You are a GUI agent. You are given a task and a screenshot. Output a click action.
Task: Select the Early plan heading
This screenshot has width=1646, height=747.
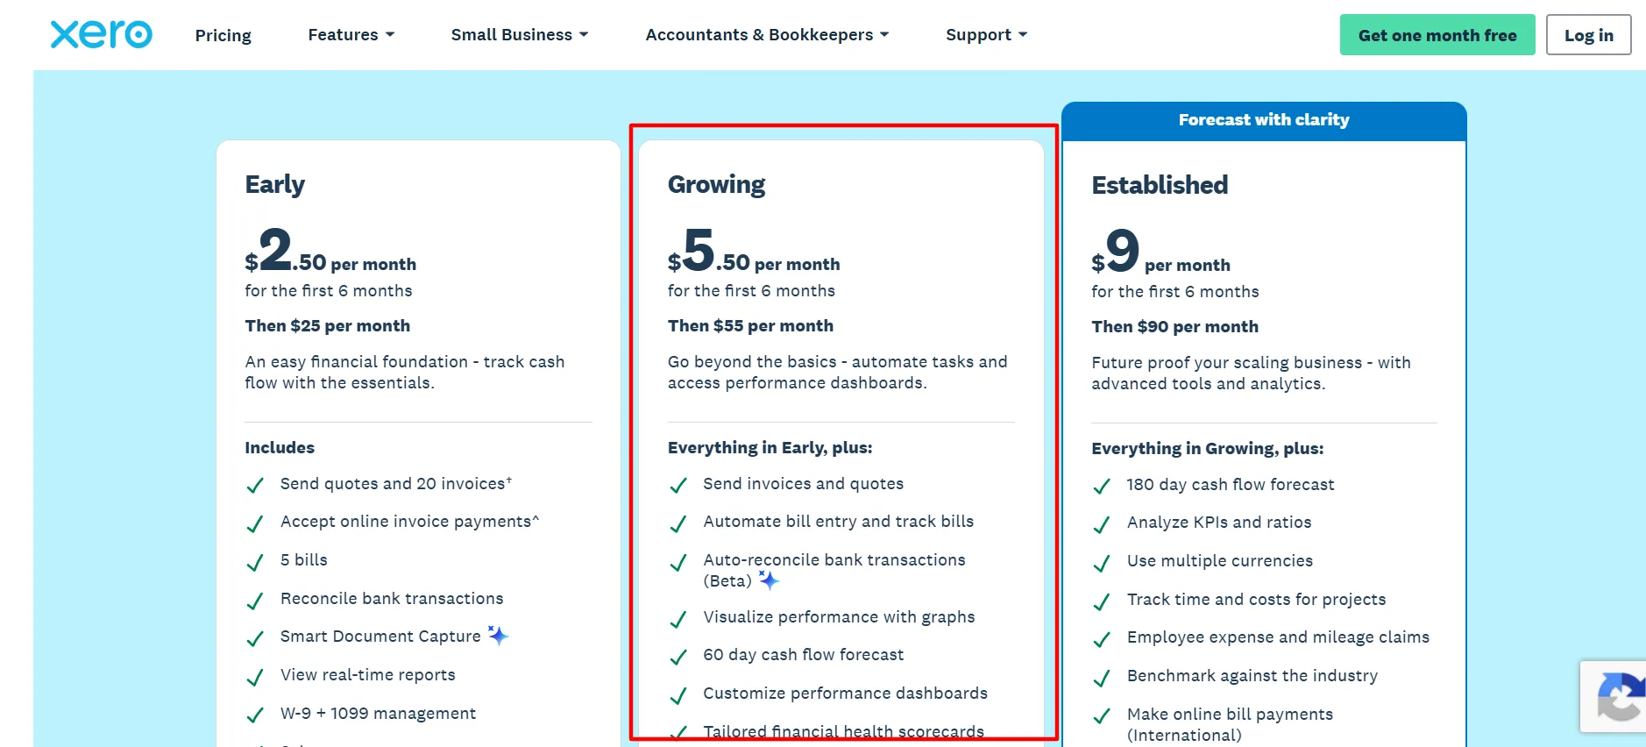click(275, 184)
